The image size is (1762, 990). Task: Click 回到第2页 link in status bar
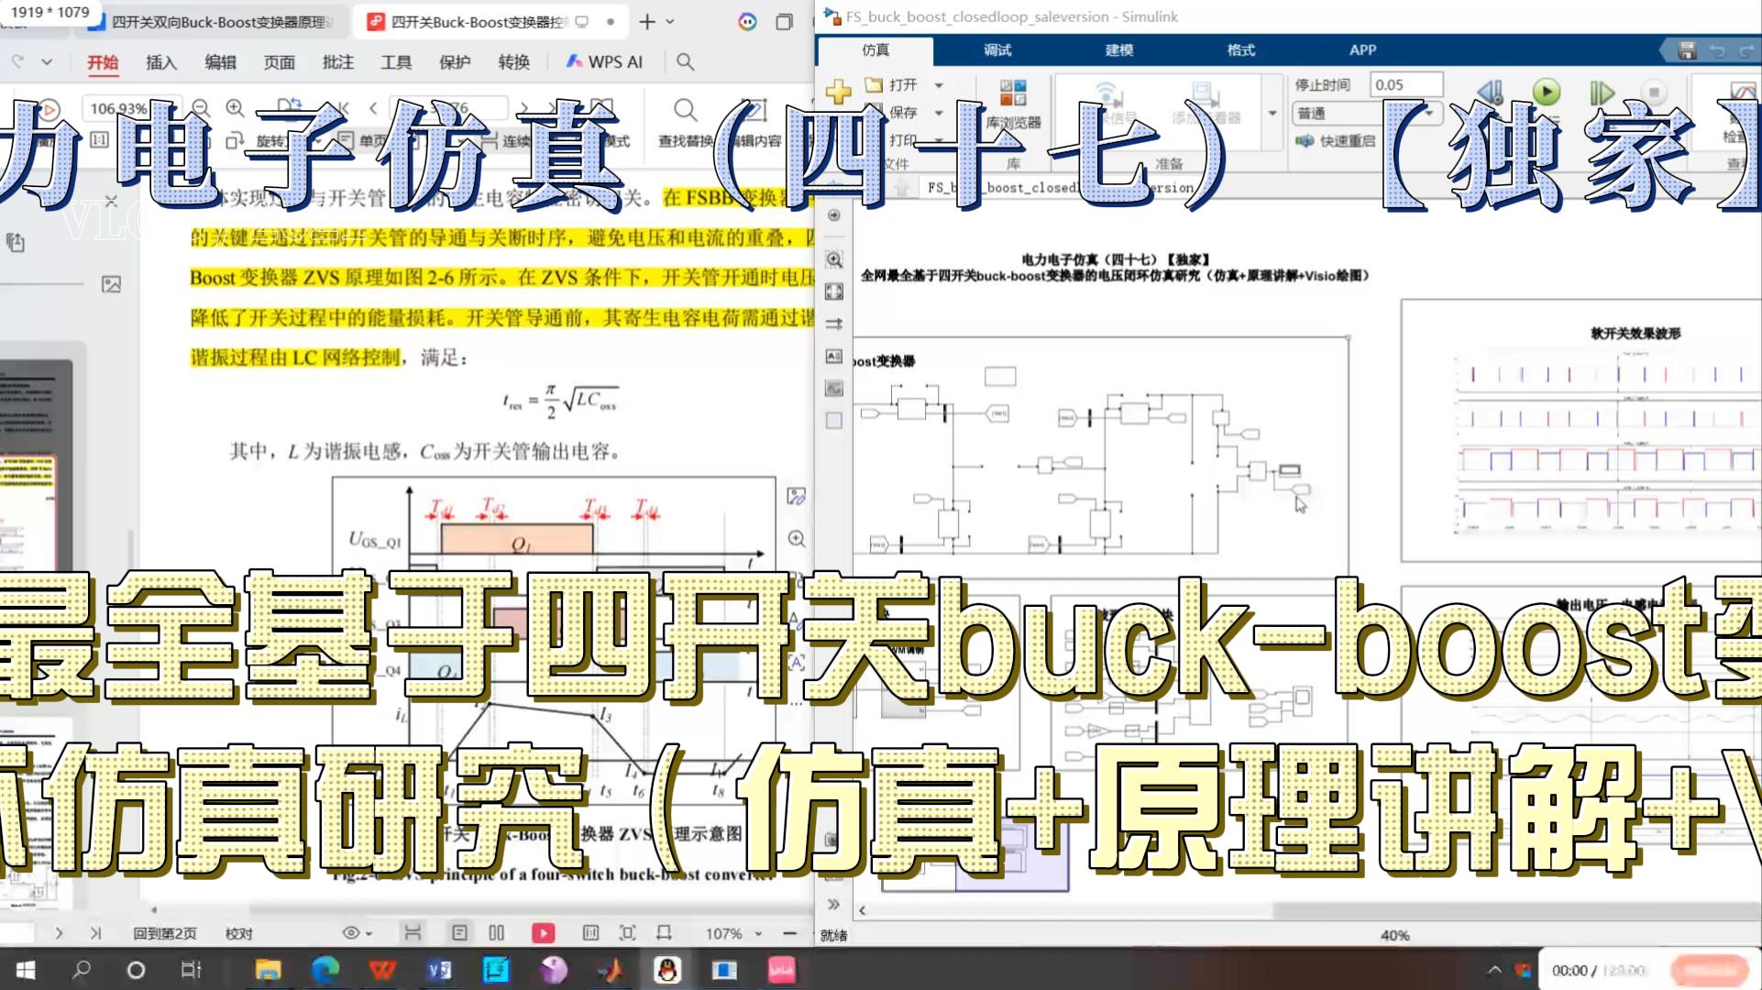[x=165, y=933]
